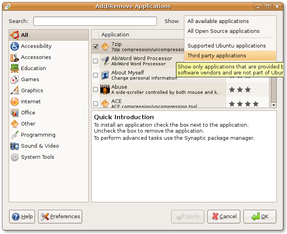
Task: Click the Accessories scissors icon
Action: click(15, 57)
